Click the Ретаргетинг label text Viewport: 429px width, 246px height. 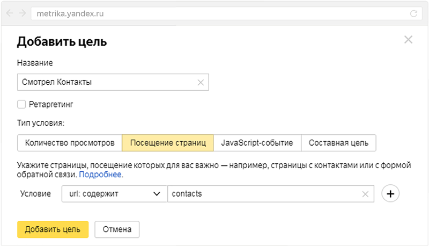pyautogui.click(x=50, y=104)
